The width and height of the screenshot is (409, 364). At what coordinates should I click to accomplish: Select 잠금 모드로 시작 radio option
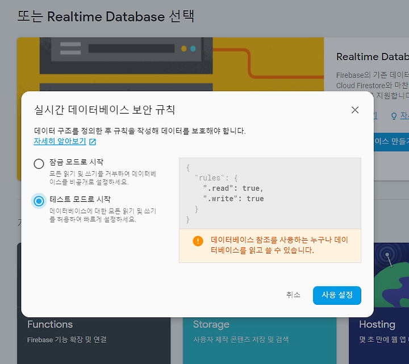coord(39,164)
